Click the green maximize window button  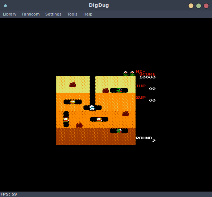point(199,6)
